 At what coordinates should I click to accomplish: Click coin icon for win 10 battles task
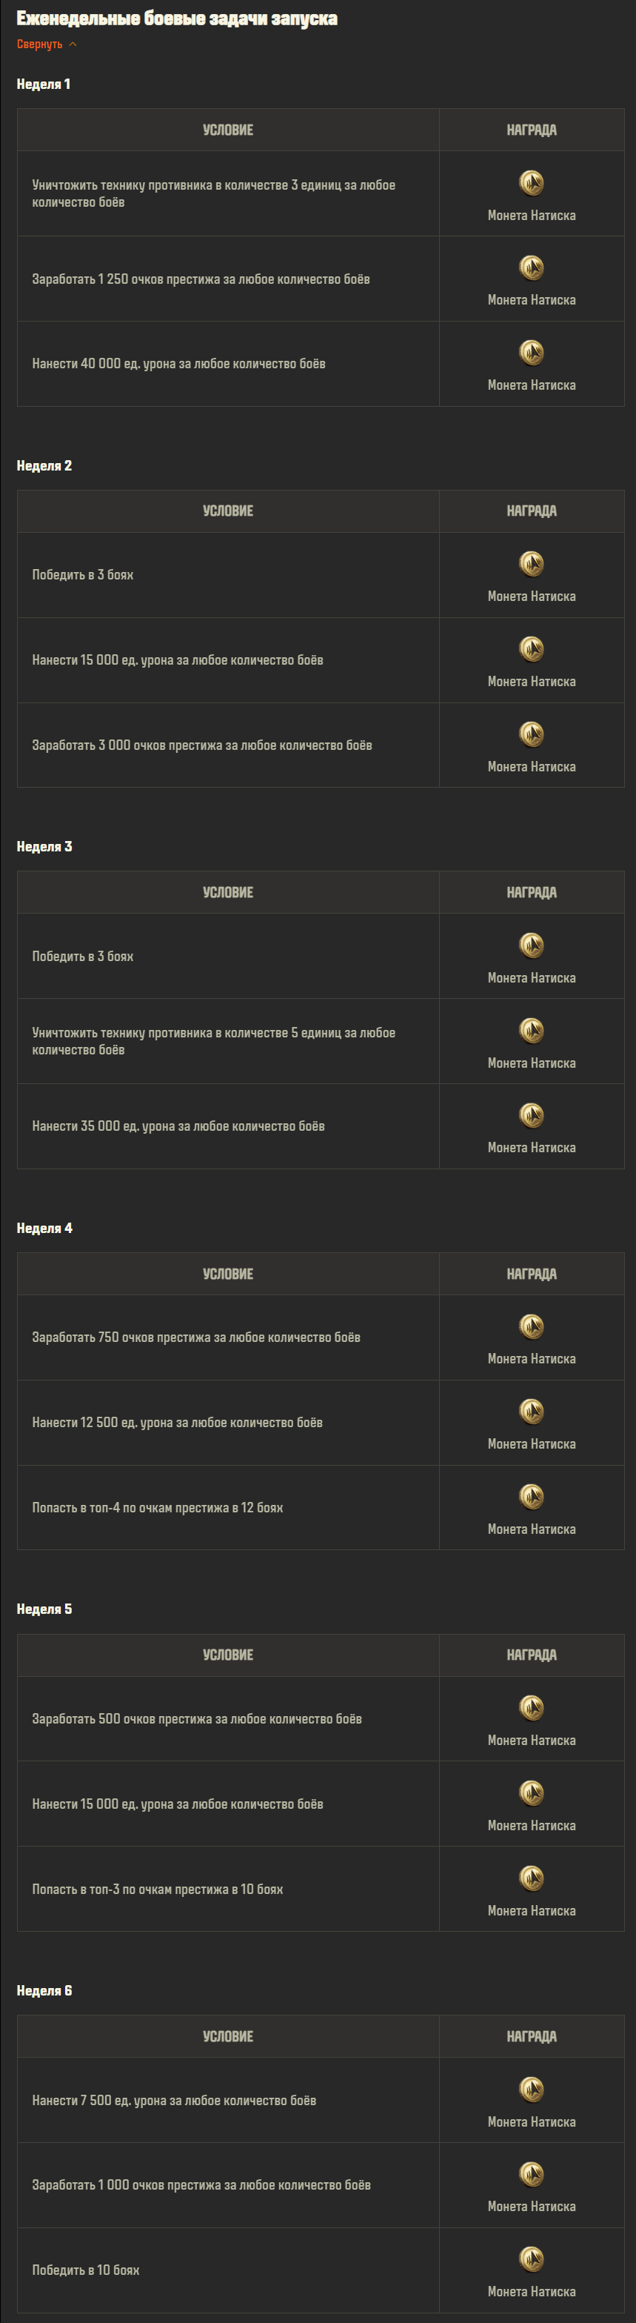pyautogui.click(x=532, y=2259)
